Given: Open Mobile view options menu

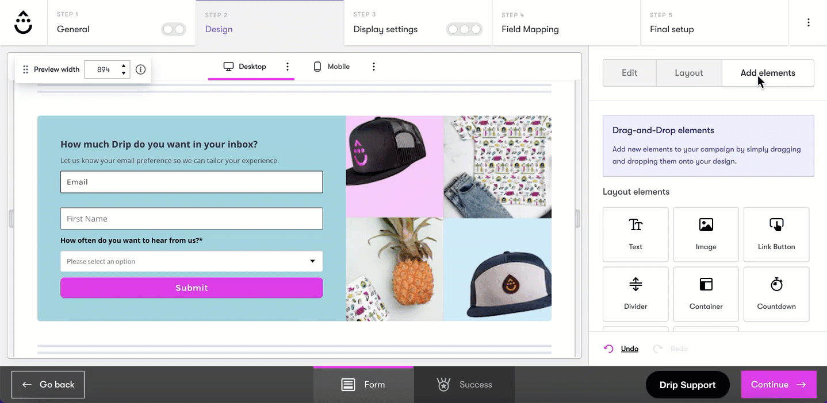Looking at the screenshot, I should (x=374, y=67).
